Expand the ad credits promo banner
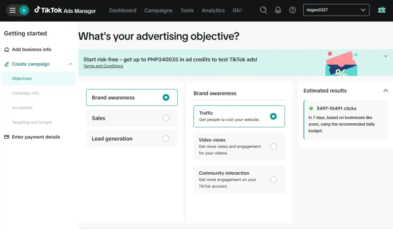Viewport: 393px width, 230px height. 385,56
